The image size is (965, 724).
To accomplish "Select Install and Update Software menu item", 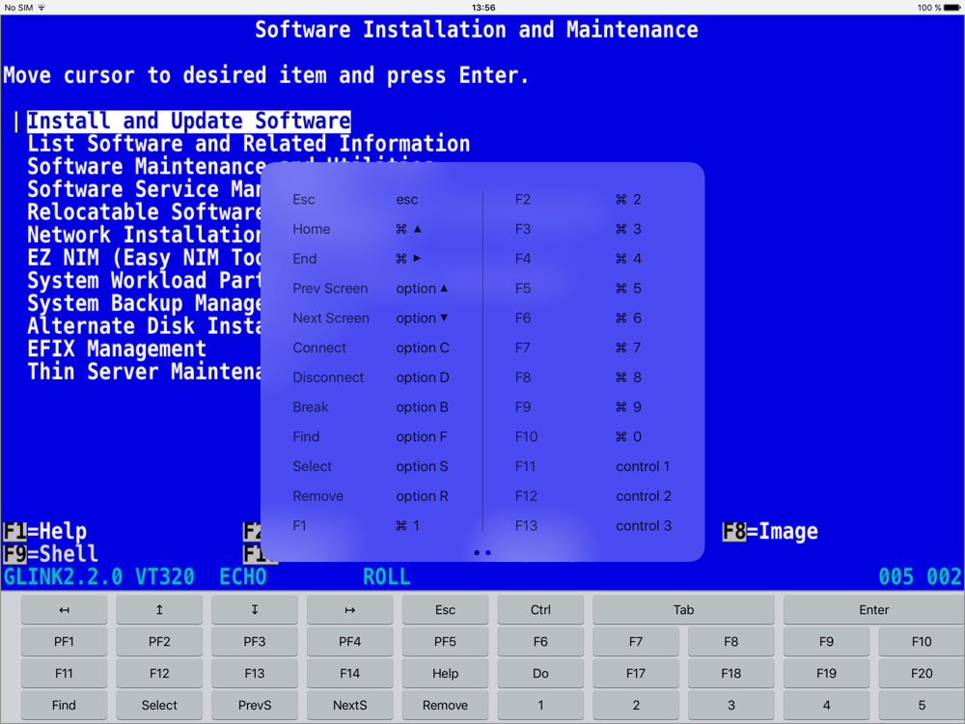I will [x=189, y=122].
